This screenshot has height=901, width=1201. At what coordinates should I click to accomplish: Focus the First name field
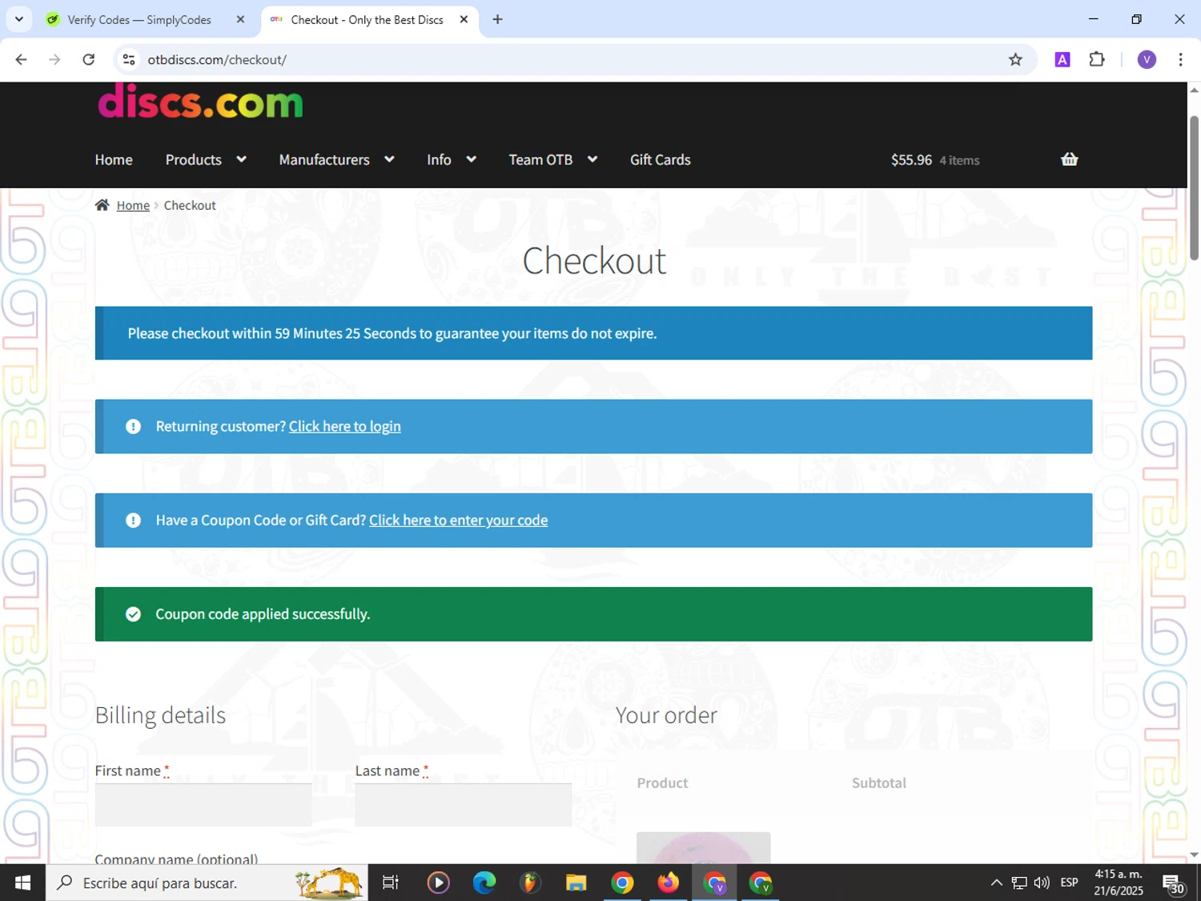[x=203, y=804]
